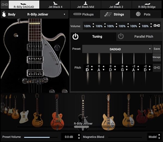This screenshot has width=163, height=142.
Task: Lower pitch of the first D string
Action: click(x=92, y=70)
